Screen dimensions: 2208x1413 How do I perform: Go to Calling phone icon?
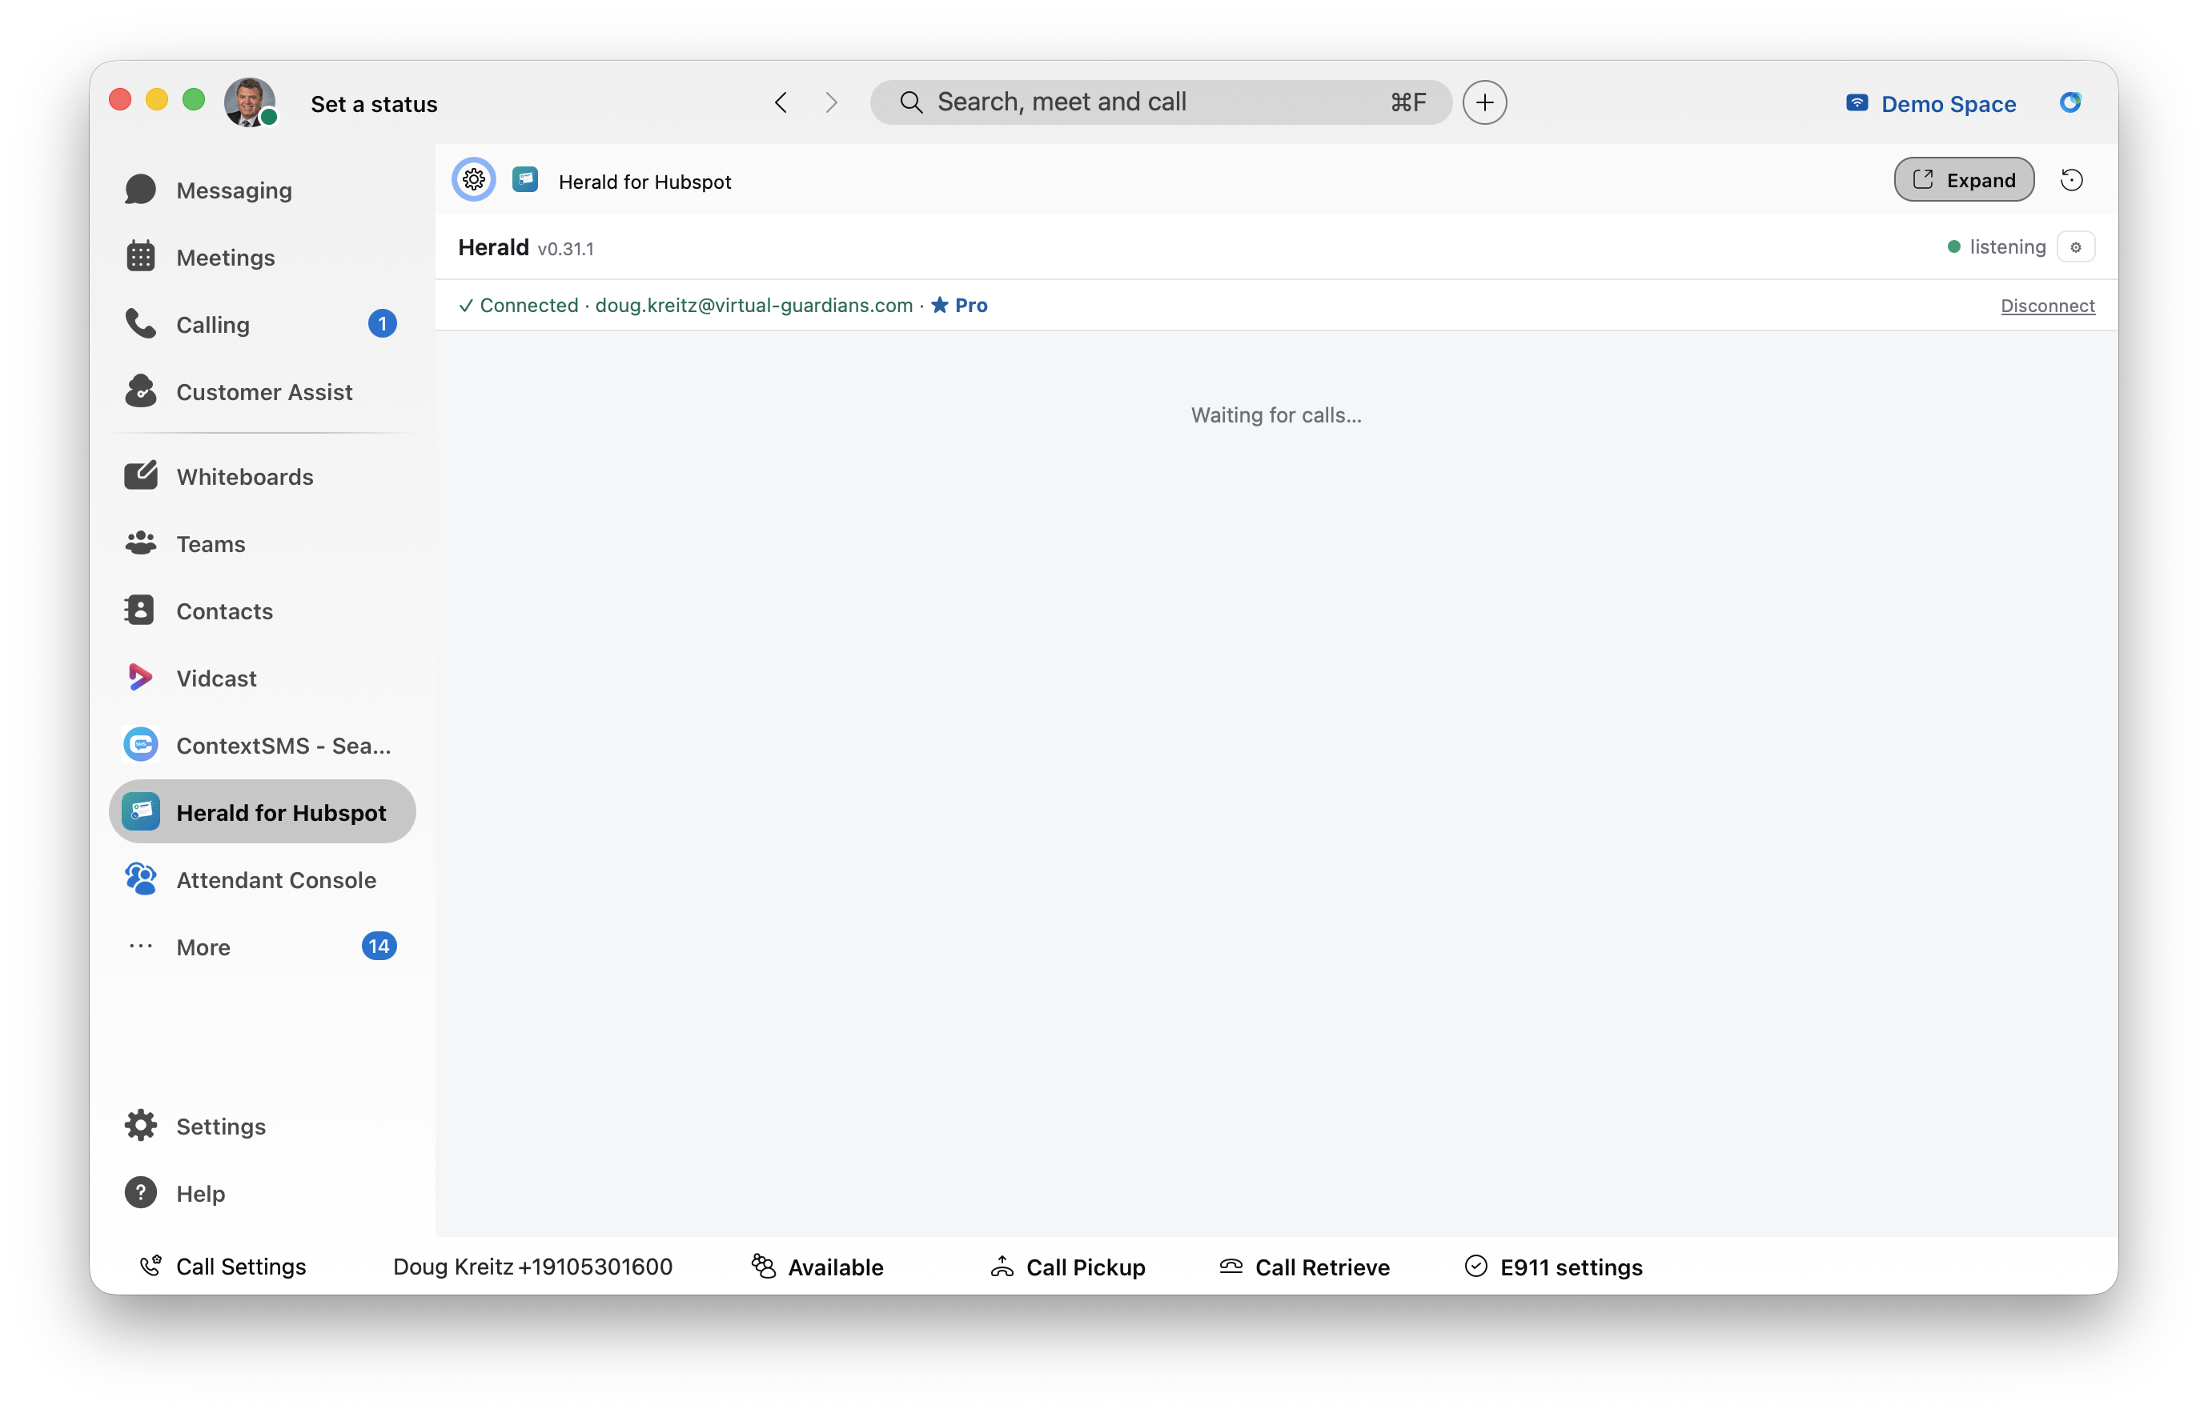(x=140, y=324)
